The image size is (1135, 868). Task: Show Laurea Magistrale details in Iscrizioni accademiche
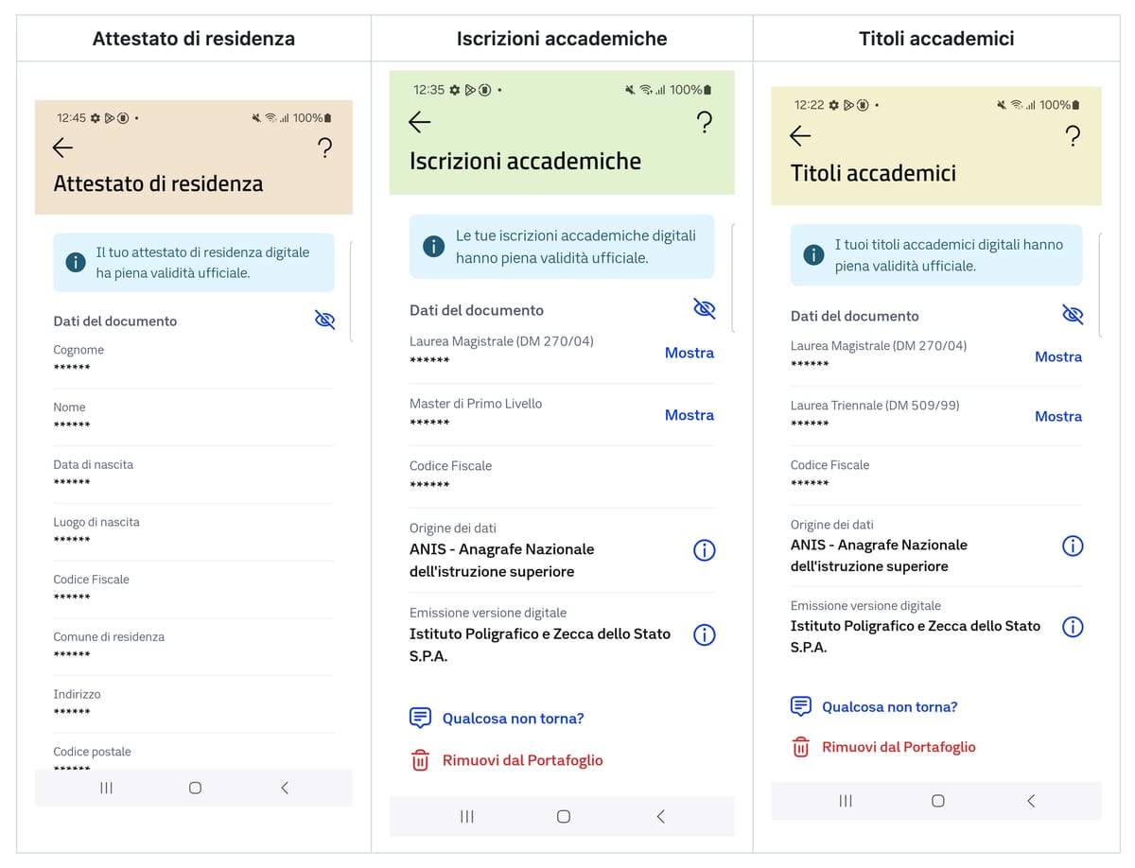(x=689, y=353)
